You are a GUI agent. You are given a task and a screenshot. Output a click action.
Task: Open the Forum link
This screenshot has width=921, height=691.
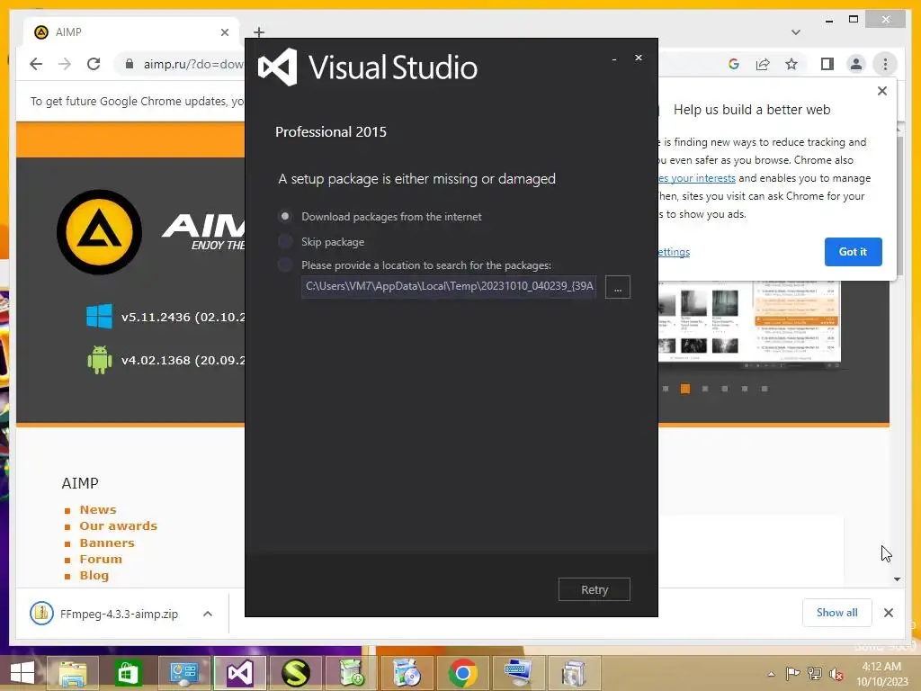pos(101,559)
